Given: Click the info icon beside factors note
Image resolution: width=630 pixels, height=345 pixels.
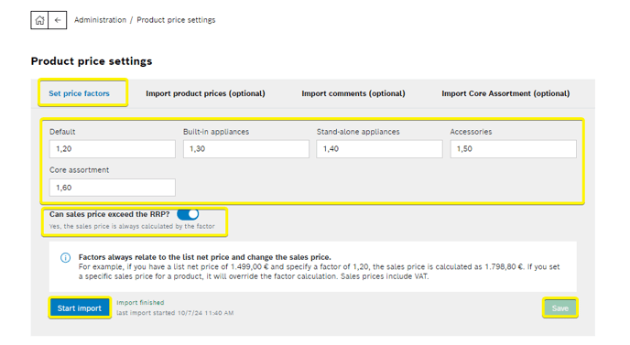Looking at the screenshot, I should point(65,257).
